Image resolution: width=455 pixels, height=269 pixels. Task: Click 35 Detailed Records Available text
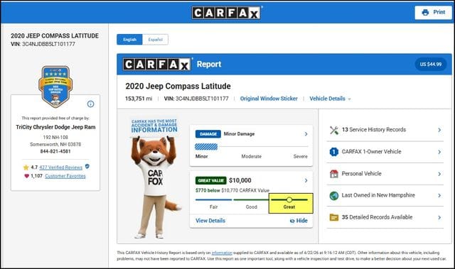click(x=377, y=217)
